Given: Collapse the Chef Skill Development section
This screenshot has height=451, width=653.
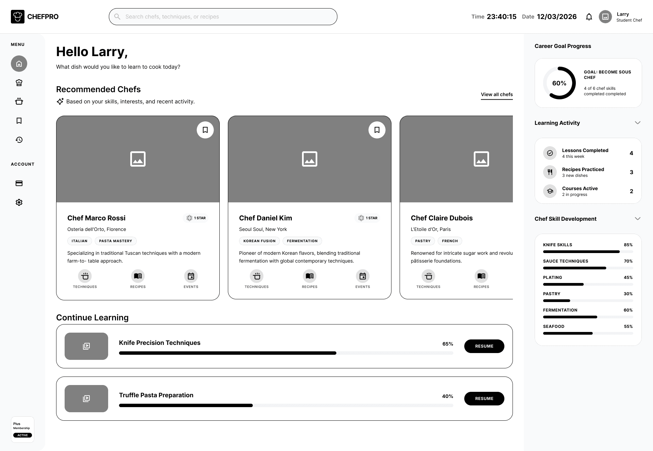Looking at the screenshot, I should pyautogui.click(x=637, y=219).
